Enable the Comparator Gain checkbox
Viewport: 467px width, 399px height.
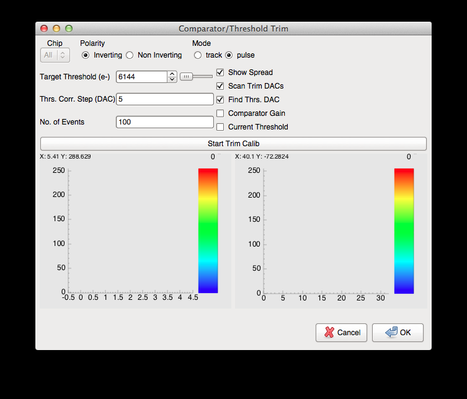pos(220,113)
